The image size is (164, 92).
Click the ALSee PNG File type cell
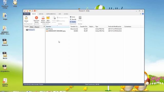coord(100,29)
